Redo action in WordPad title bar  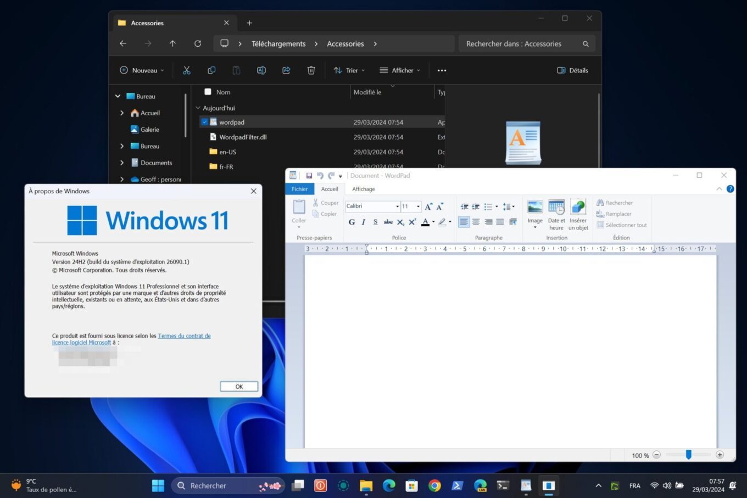(331, 176)
